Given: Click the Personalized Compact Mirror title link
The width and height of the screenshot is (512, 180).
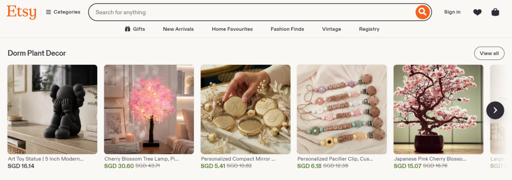Looking at the screenshot, I should tap(238, 159).
